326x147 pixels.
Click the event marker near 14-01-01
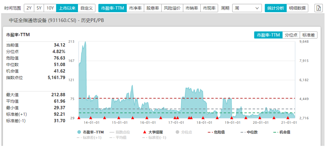[91, 118]
